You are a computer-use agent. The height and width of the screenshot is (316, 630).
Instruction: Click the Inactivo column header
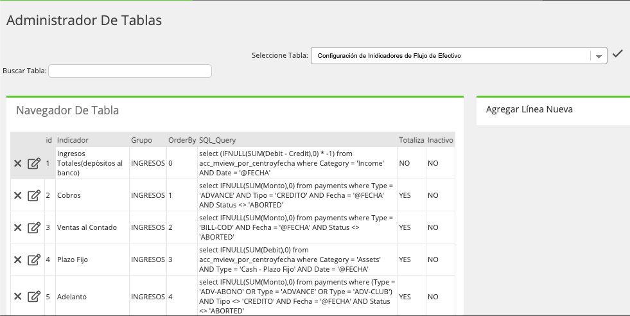441,140
